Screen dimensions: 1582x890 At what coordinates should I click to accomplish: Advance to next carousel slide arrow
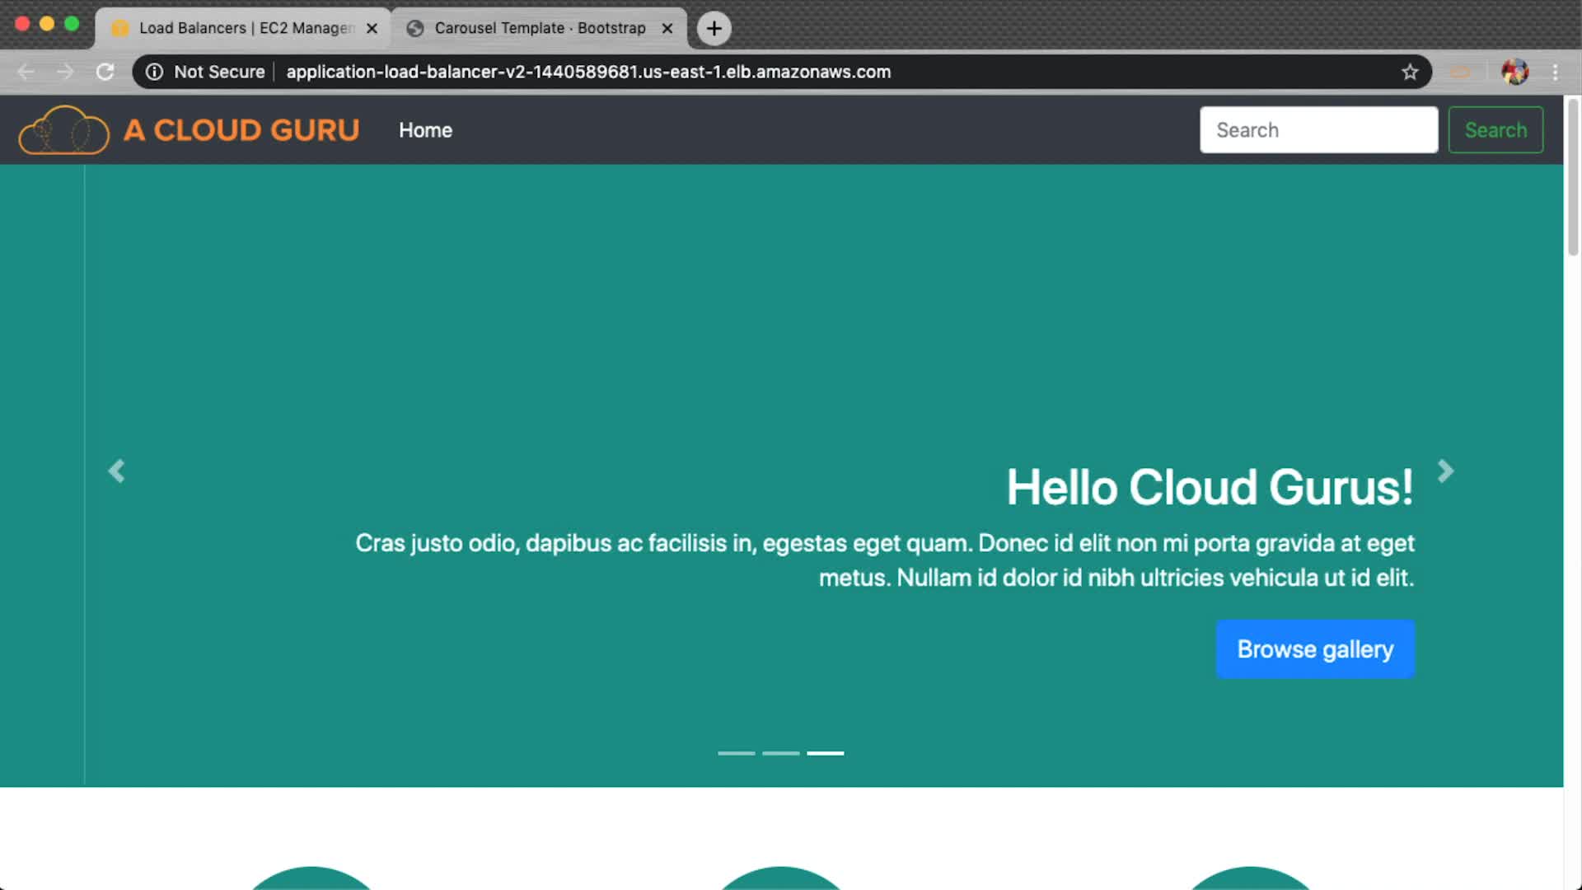tap(1445, 471)
